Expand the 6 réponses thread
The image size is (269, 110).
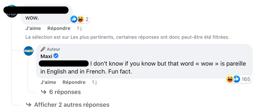click(x=65, y=92)
